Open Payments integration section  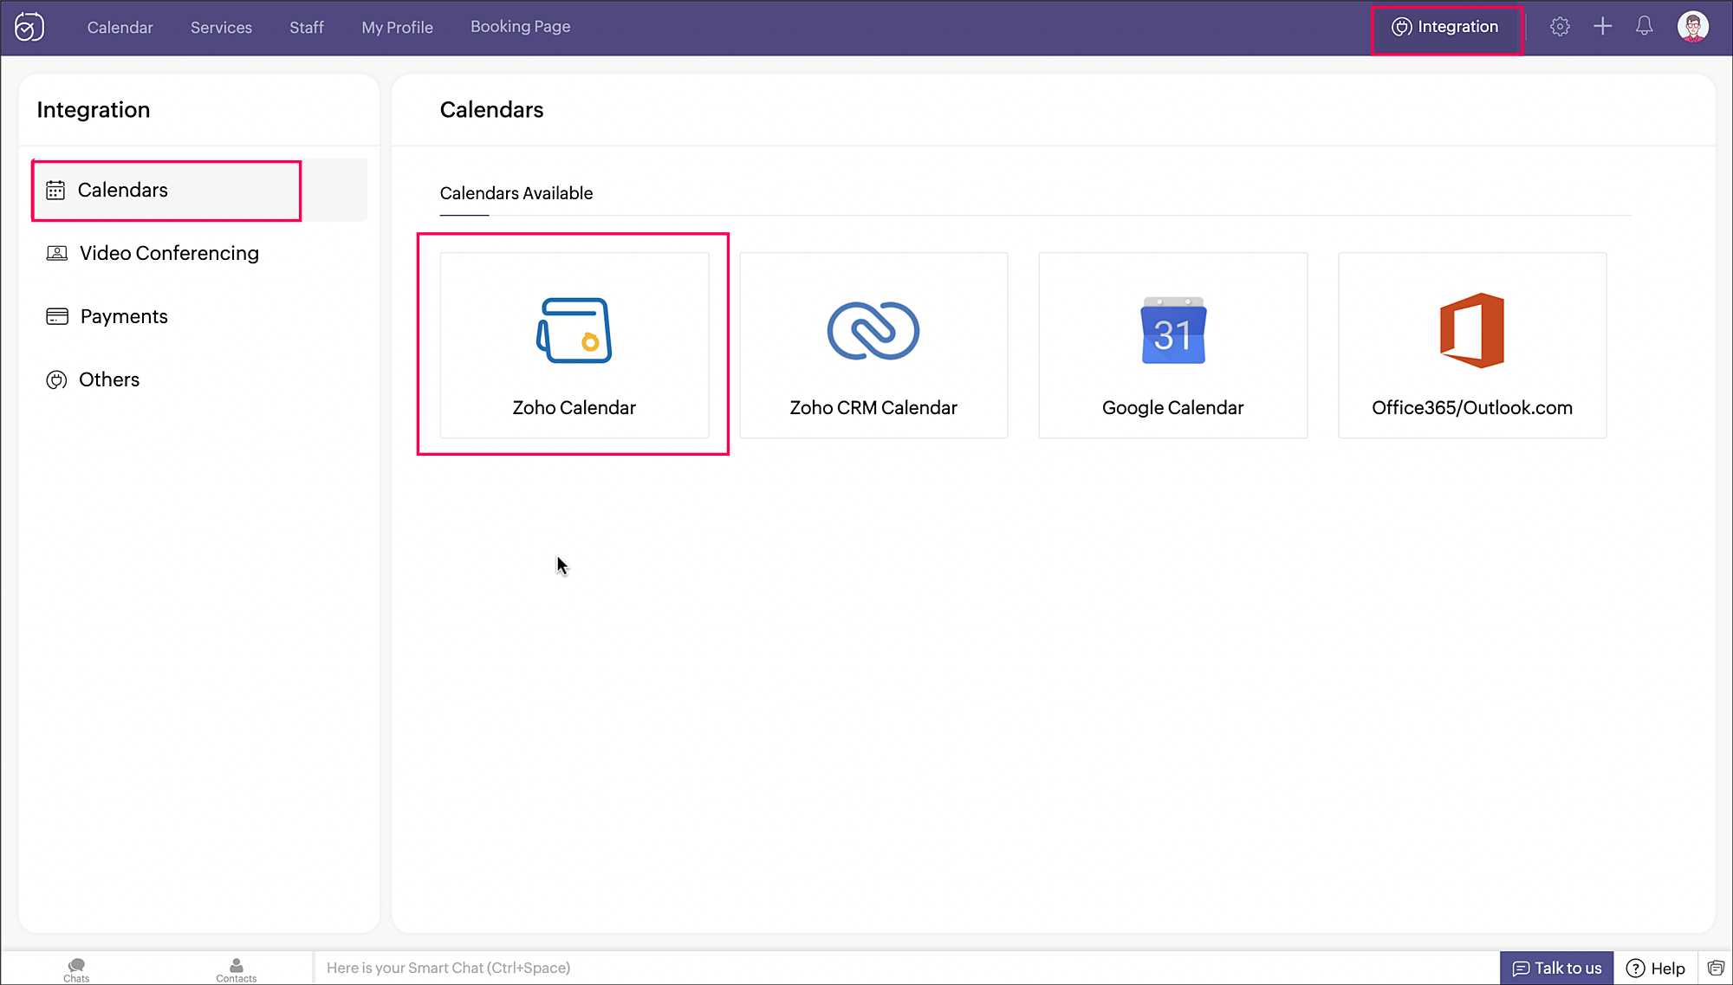pos(124,316)
